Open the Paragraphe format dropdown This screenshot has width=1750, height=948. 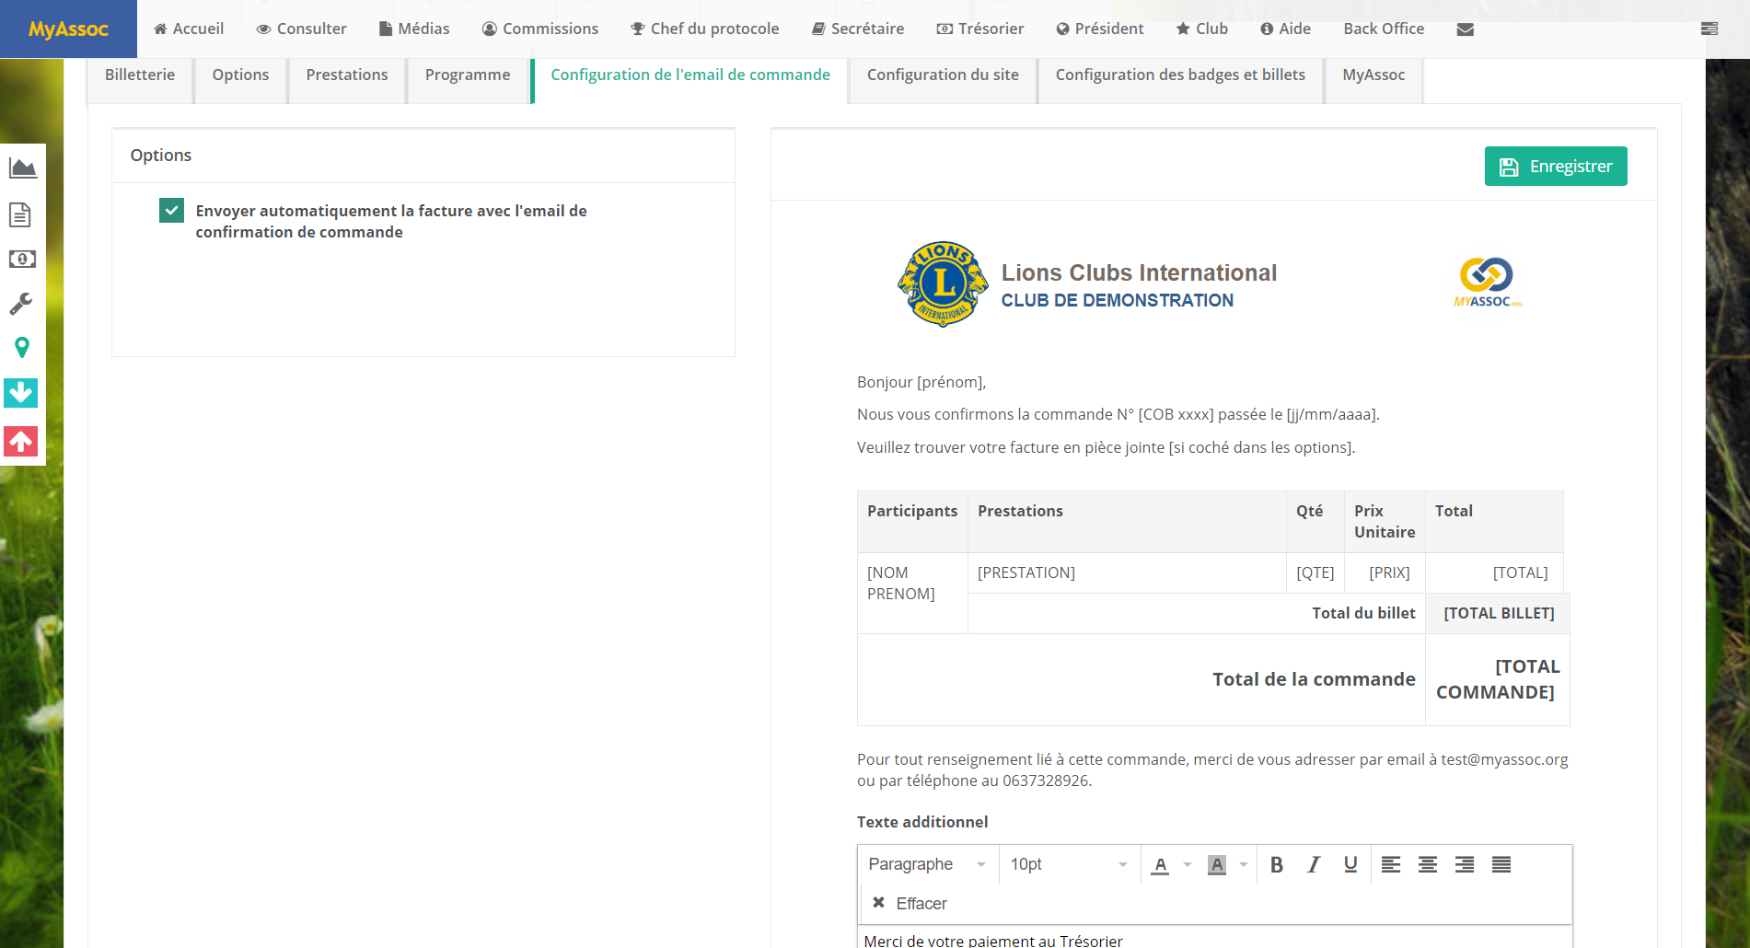point(927,864)
